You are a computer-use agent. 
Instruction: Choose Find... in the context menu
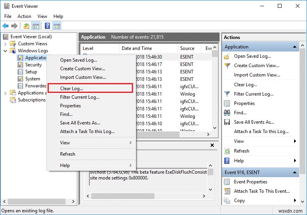tap(91, 114)
